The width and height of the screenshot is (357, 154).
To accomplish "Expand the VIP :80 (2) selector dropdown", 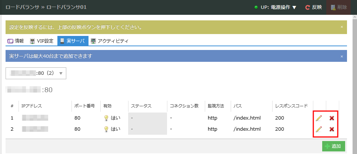I will point(36,73).
